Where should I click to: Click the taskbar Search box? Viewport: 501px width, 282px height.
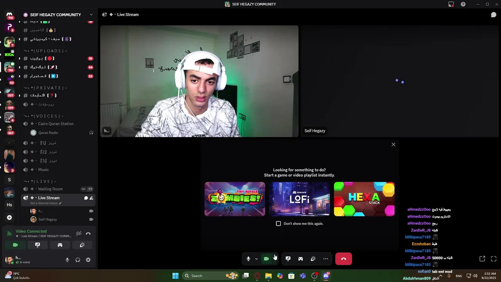[x=211, y=276]
